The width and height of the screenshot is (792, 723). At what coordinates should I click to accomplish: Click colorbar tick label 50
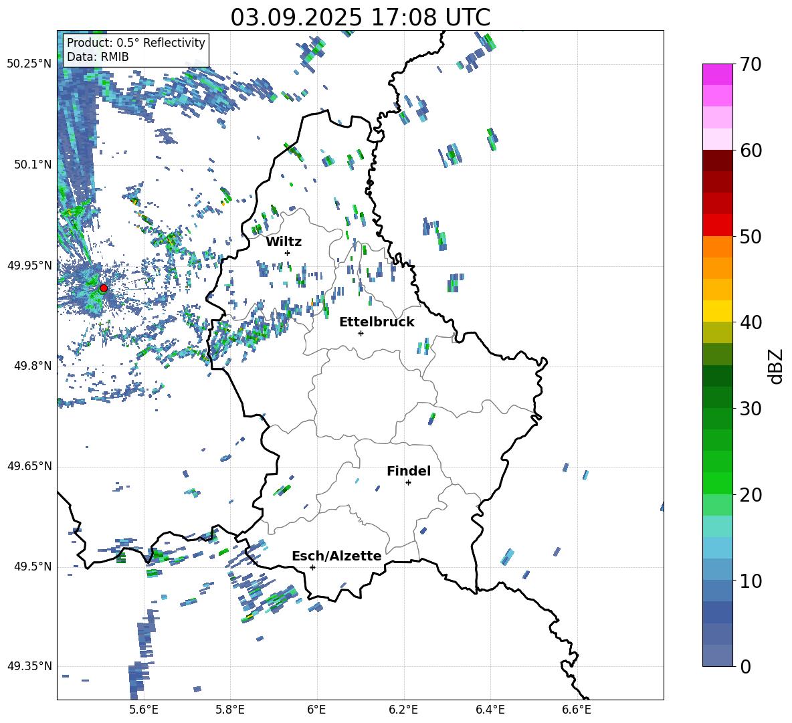[750, 236]
